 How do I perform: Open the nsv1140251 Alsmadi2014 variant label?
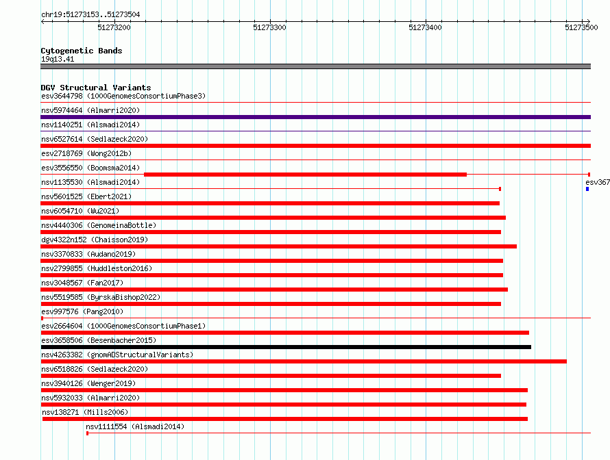point(90,125)
